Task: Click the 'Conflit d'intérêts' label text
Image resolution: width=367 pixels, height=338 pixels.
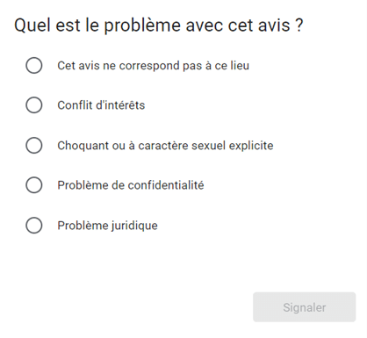Action: (101, 105)
